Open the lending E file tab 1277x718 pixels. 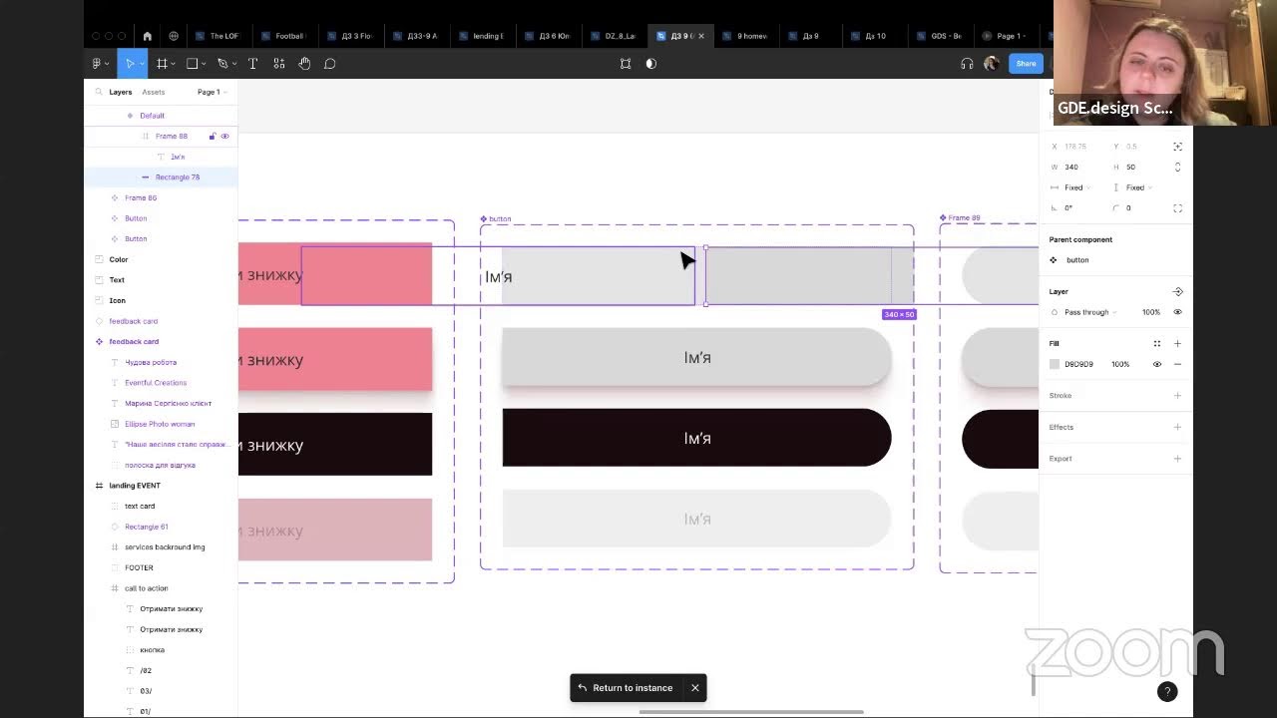[x=481, y=36]
